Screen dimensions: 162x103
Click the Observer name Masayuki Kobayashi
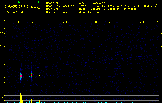[x=92, y=3]
